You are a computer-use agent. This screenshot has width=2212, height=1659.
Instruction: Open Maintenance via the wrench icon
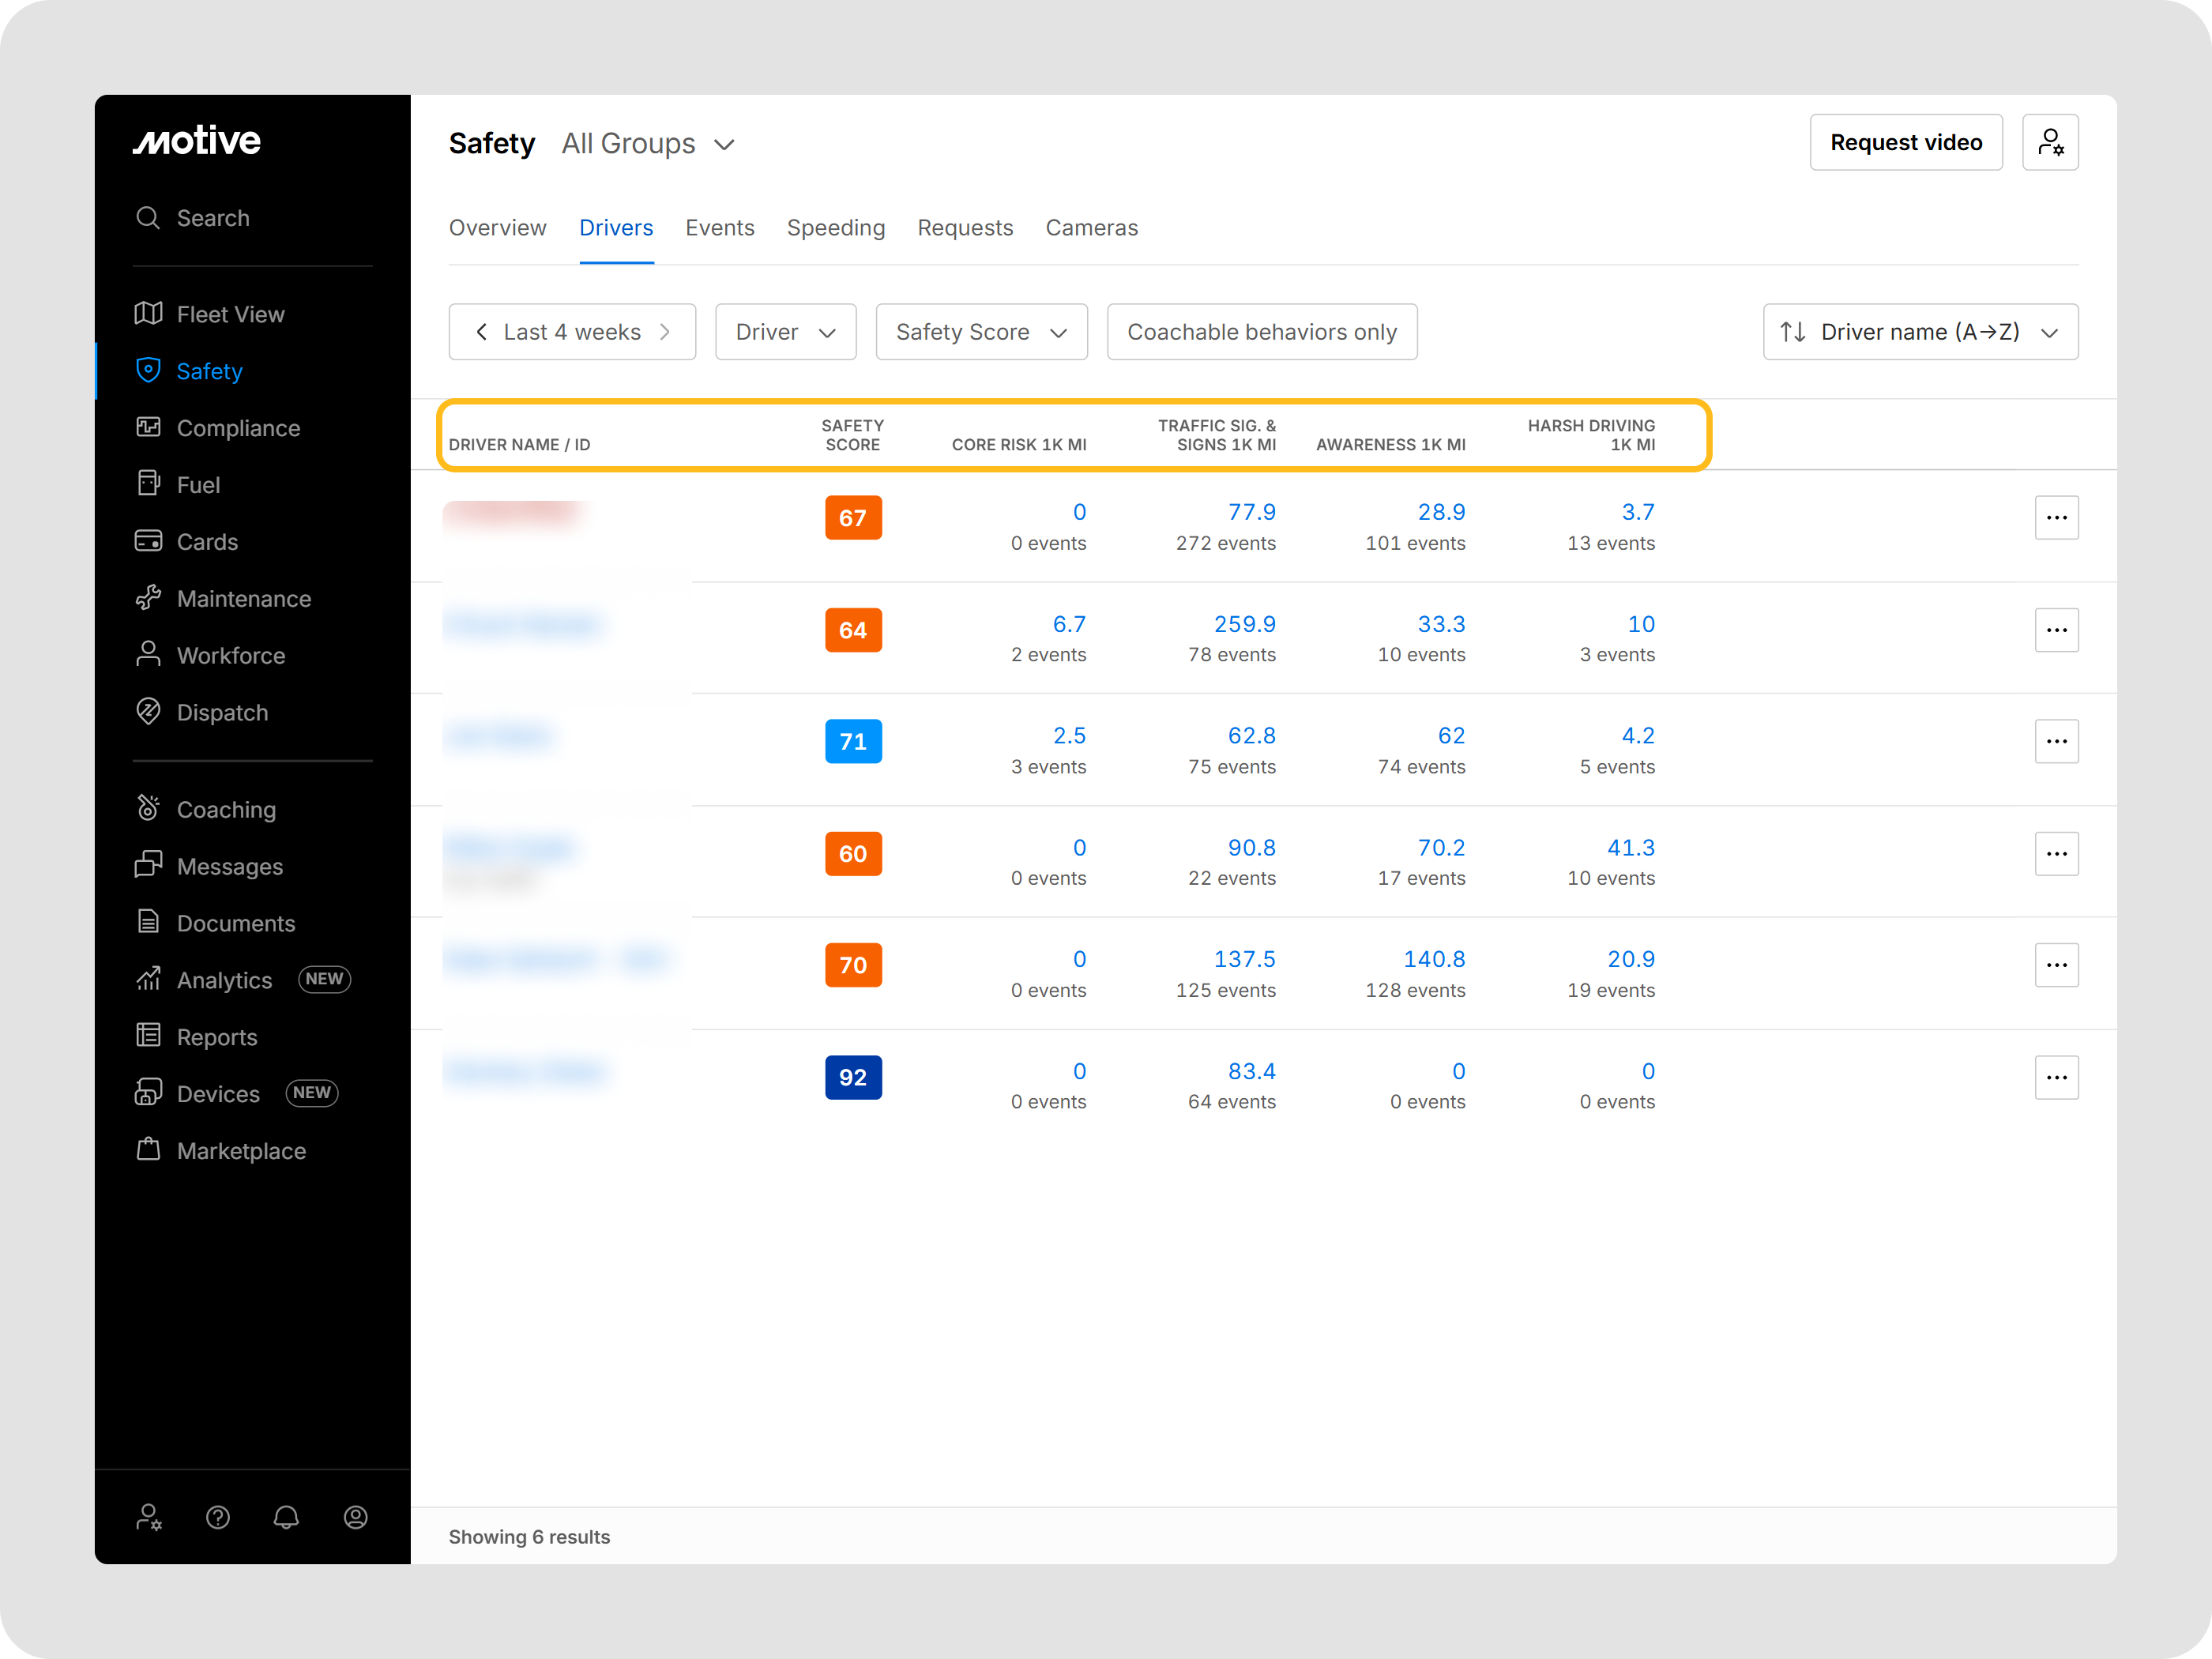click(x=148, y=598)
